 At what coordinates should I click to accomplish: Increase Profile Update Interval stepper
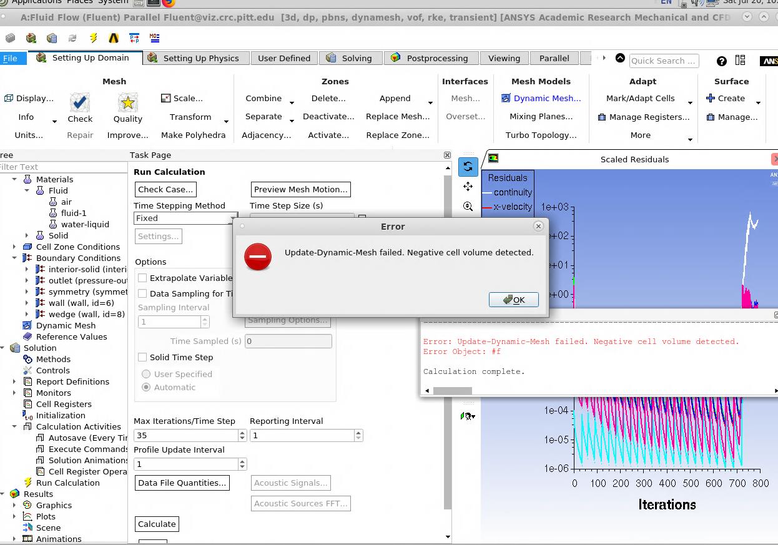243,461
